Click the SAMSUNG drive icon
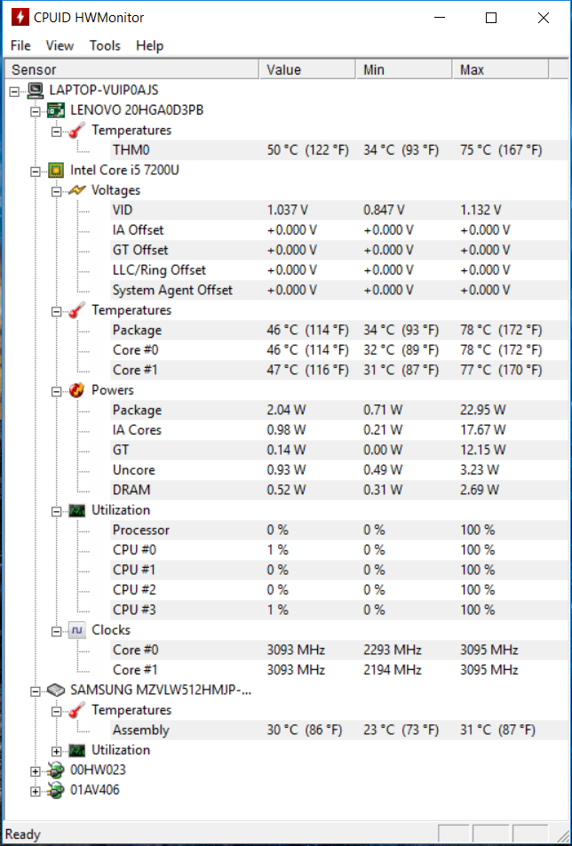The height and width of the screenshot is (846, 572). 56,690
